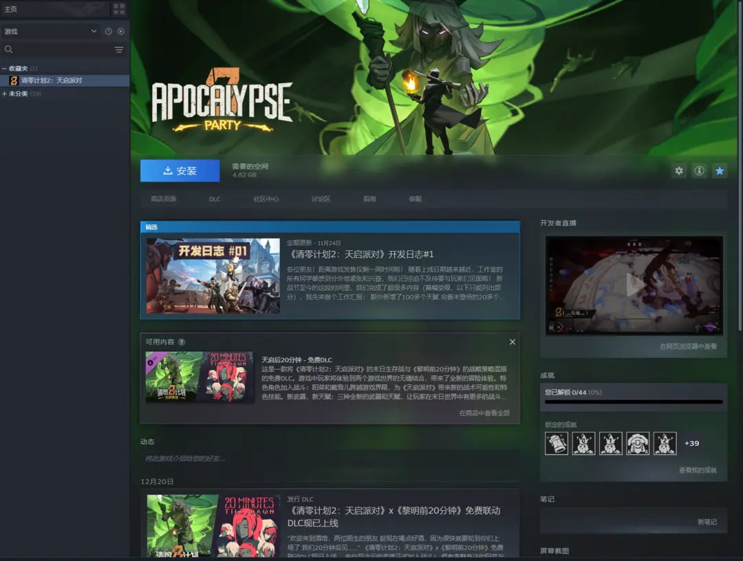Click the achievements progress bar
Image resolution: width=743 pixels, height=561 pixels.
point(634,402)
